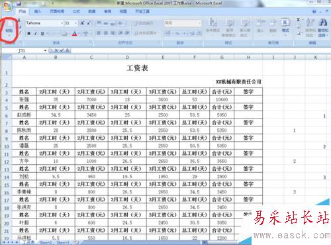This screenshot has width=331, height=245.
Task: Open Font group dialog launcher
Action: coord(91,42)
